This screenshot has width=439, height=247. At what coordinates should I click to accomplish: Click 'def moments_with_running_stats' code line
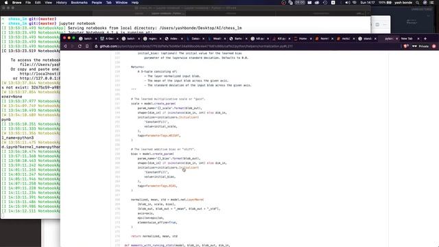(x=177, y=246)
